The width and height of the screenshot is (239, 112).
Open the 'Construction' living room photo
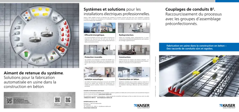coord(134,50)
